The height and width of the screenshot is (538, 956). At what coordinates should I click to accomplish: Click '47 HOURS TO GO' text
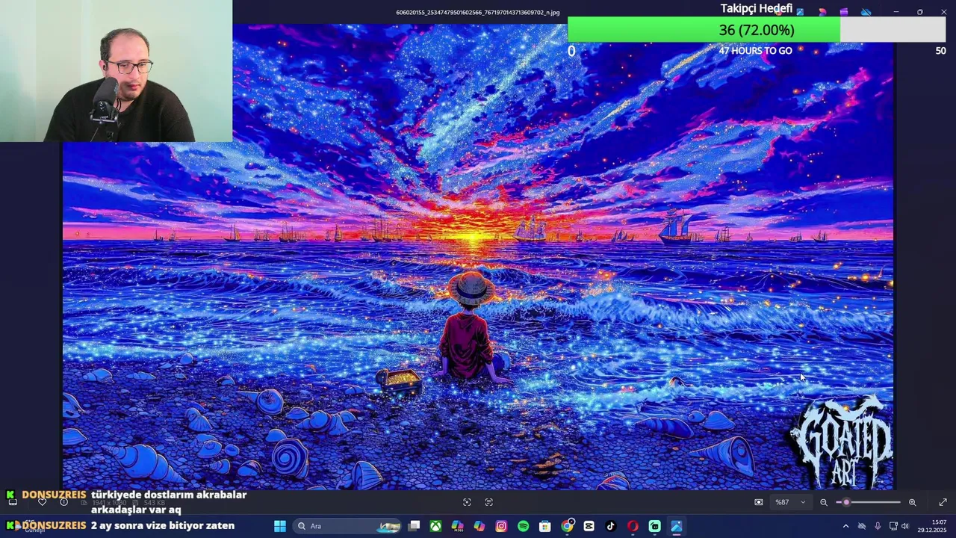tap(755, 51)
